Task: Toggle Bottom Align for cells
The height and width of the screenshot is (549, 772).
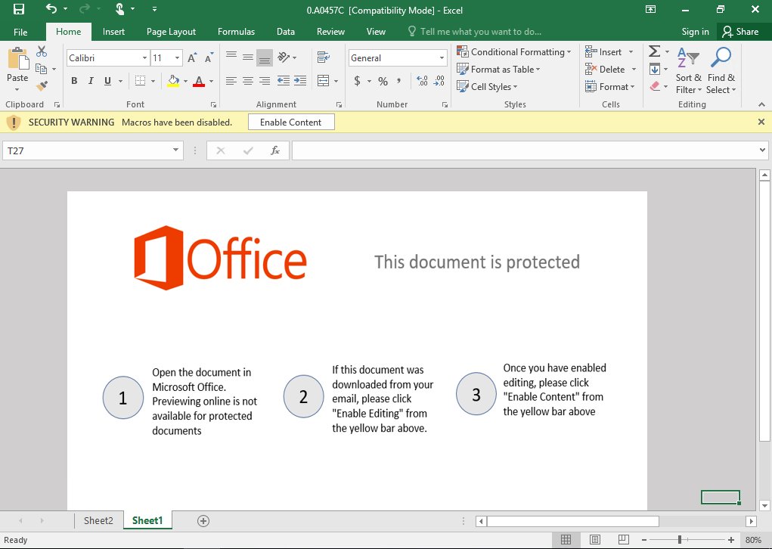Action: 265,58
